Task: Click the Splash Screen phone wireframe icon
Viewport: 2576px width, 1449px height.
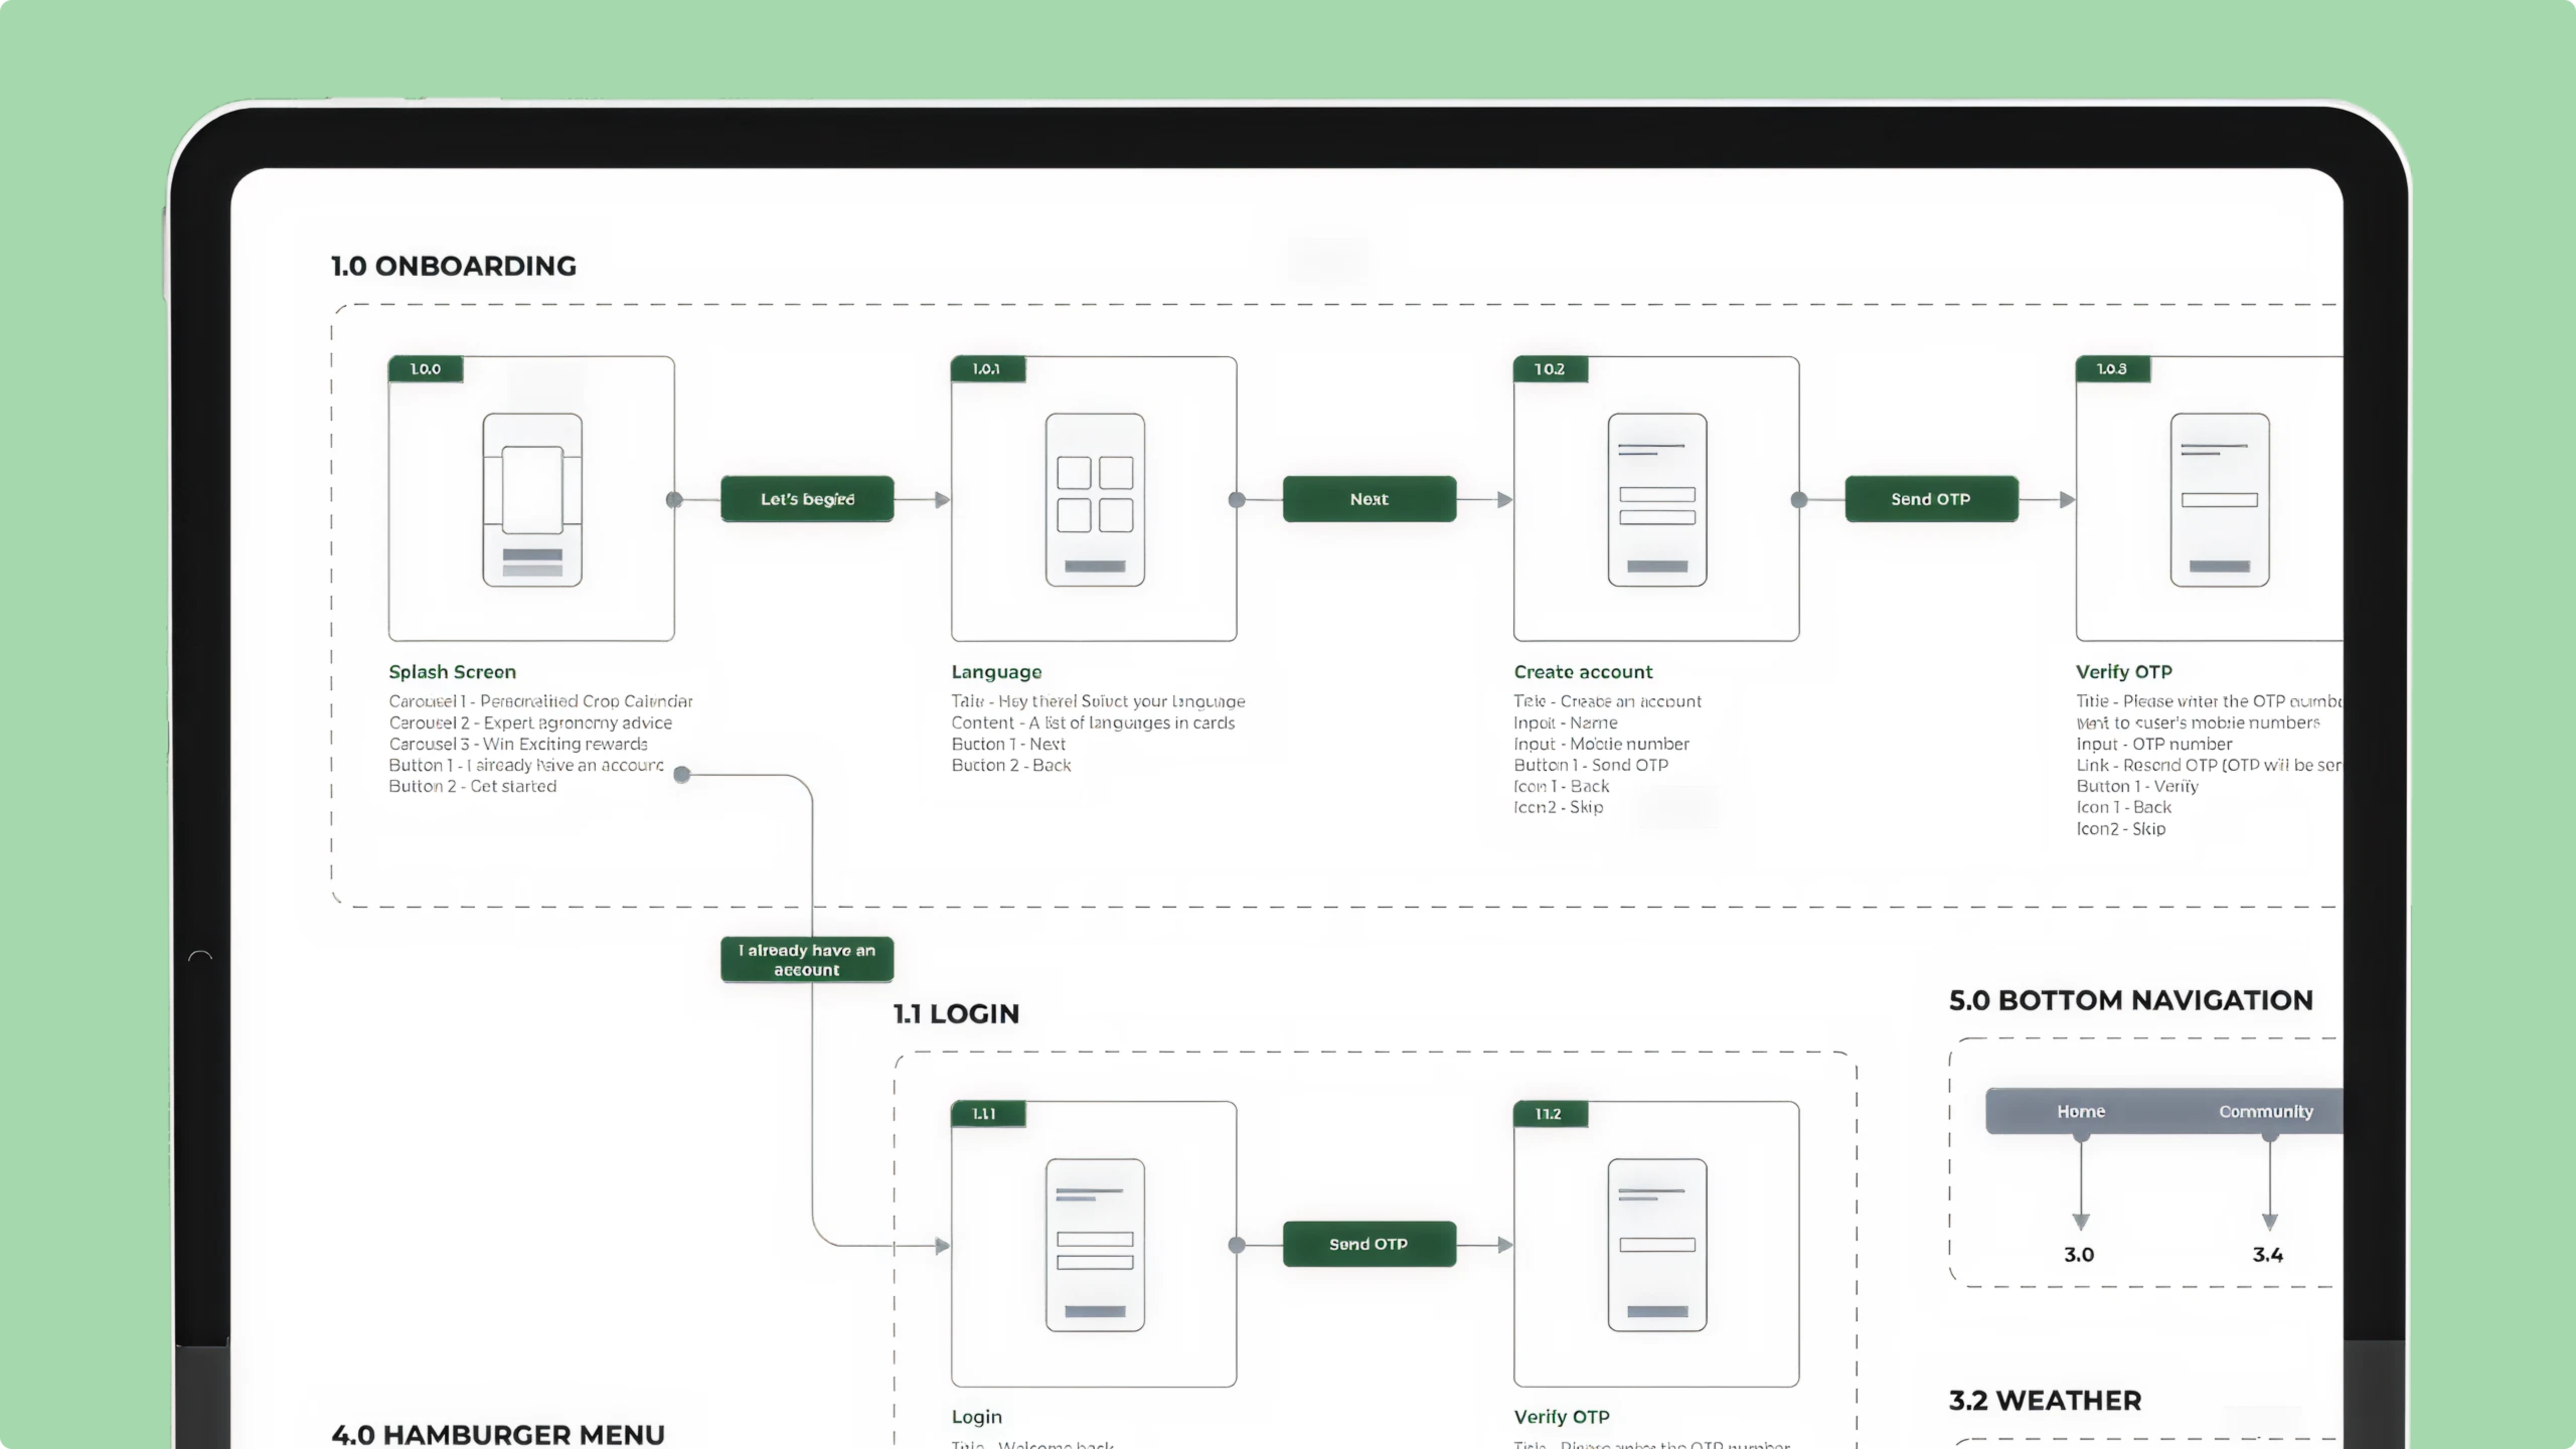Action: (532, 499)
